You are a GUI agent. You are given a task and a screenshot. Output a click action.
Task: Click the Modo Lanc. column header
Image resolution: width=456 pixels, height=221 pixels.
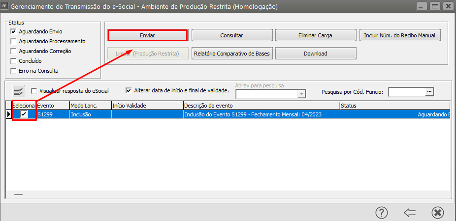click(91, 106)
